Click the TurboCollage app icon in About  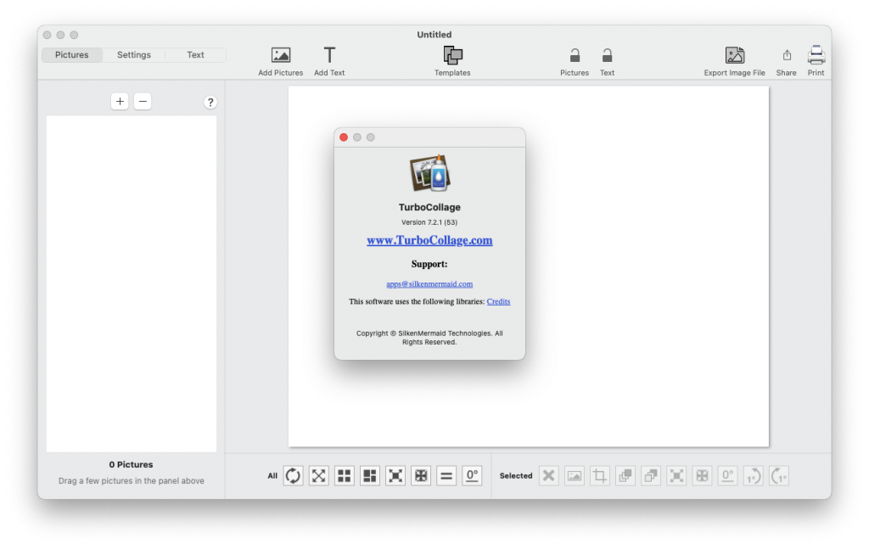[429, 173]
